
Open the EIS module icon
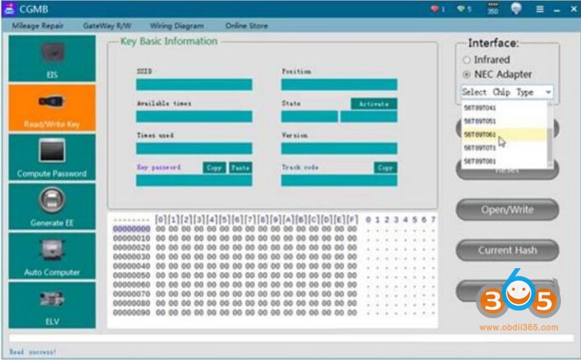coord(52,58)
